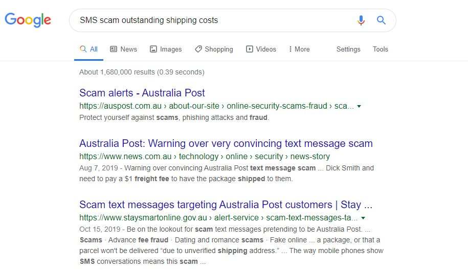
Task: Click the blue search magnifier icon
Action: click(381, 20)
